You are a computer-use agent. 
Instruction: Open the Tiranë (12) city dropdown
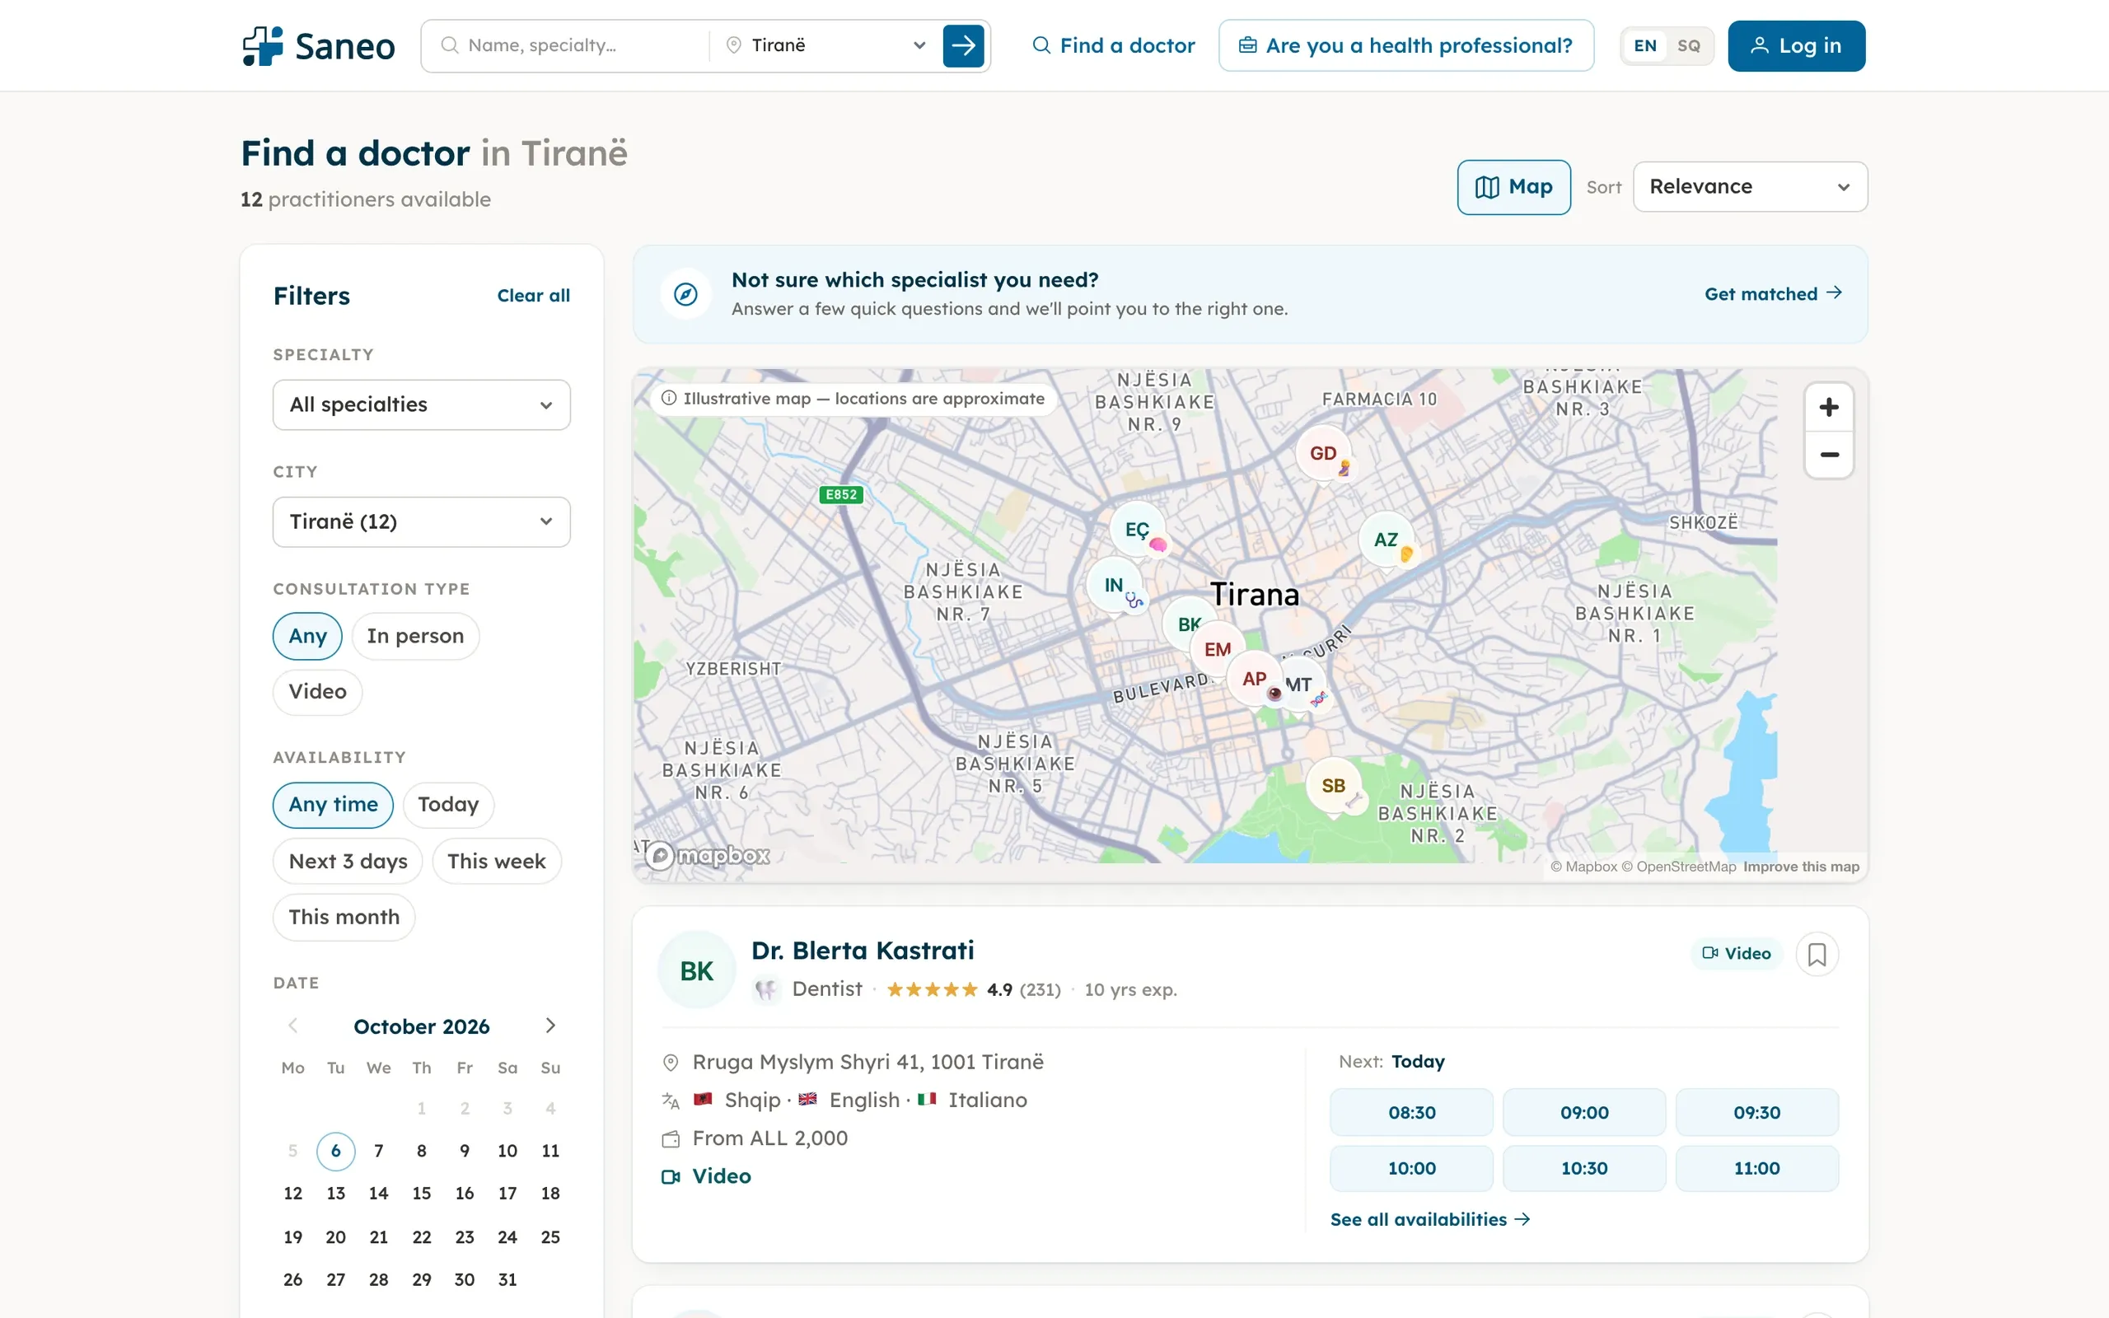coord(421,521)
